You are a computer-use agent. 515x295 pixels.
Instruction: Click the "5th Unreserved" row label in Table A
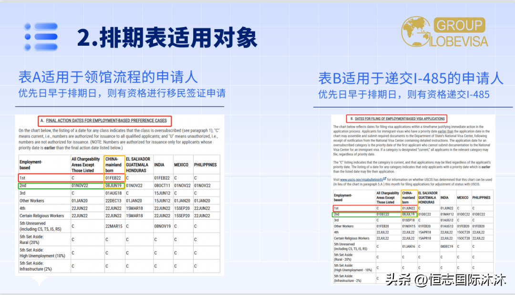tap(40, 226)
